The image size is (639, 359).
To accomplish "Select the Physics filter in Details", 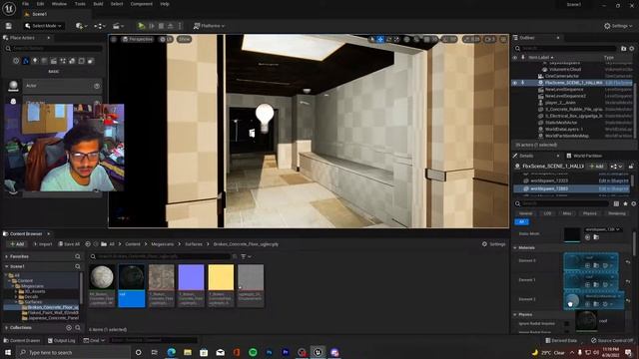I will tap(589, 213).
